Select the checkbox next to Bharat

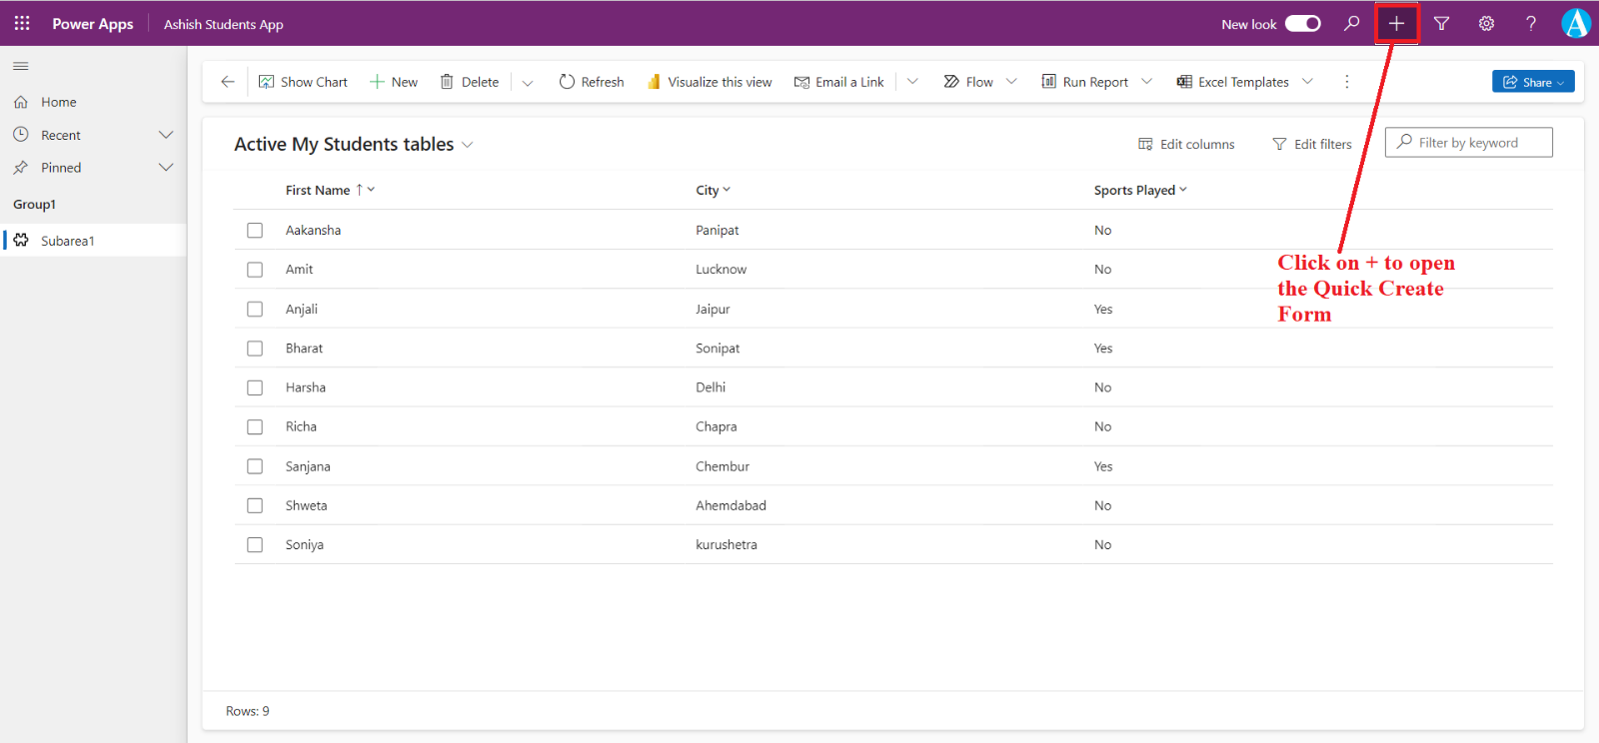[x=255, y=349]
